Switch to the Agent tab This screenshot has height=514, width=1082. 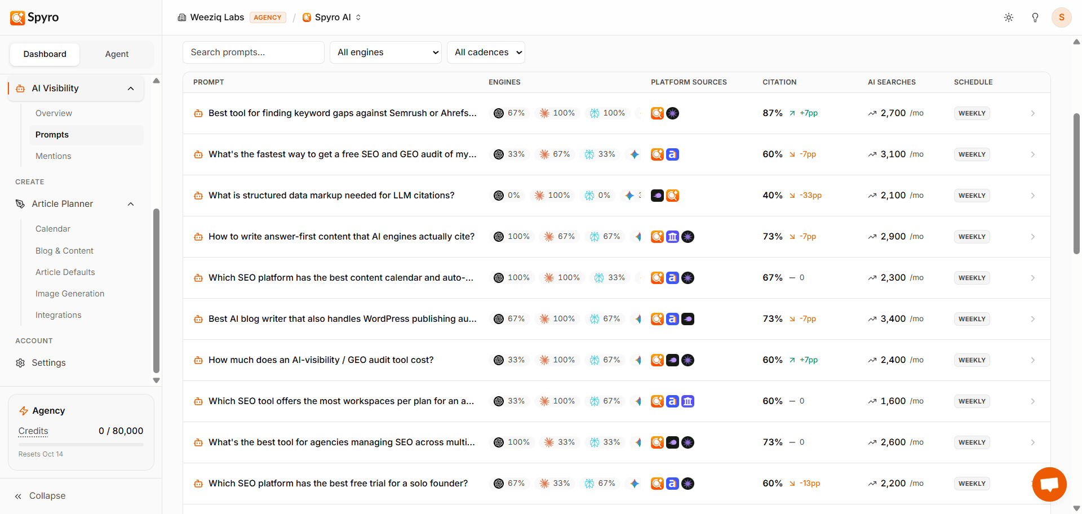click(117, 54)
